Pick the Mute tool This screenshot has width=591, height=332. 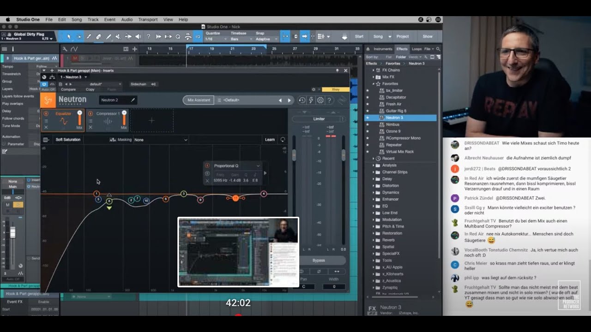[x=119, y=36]
